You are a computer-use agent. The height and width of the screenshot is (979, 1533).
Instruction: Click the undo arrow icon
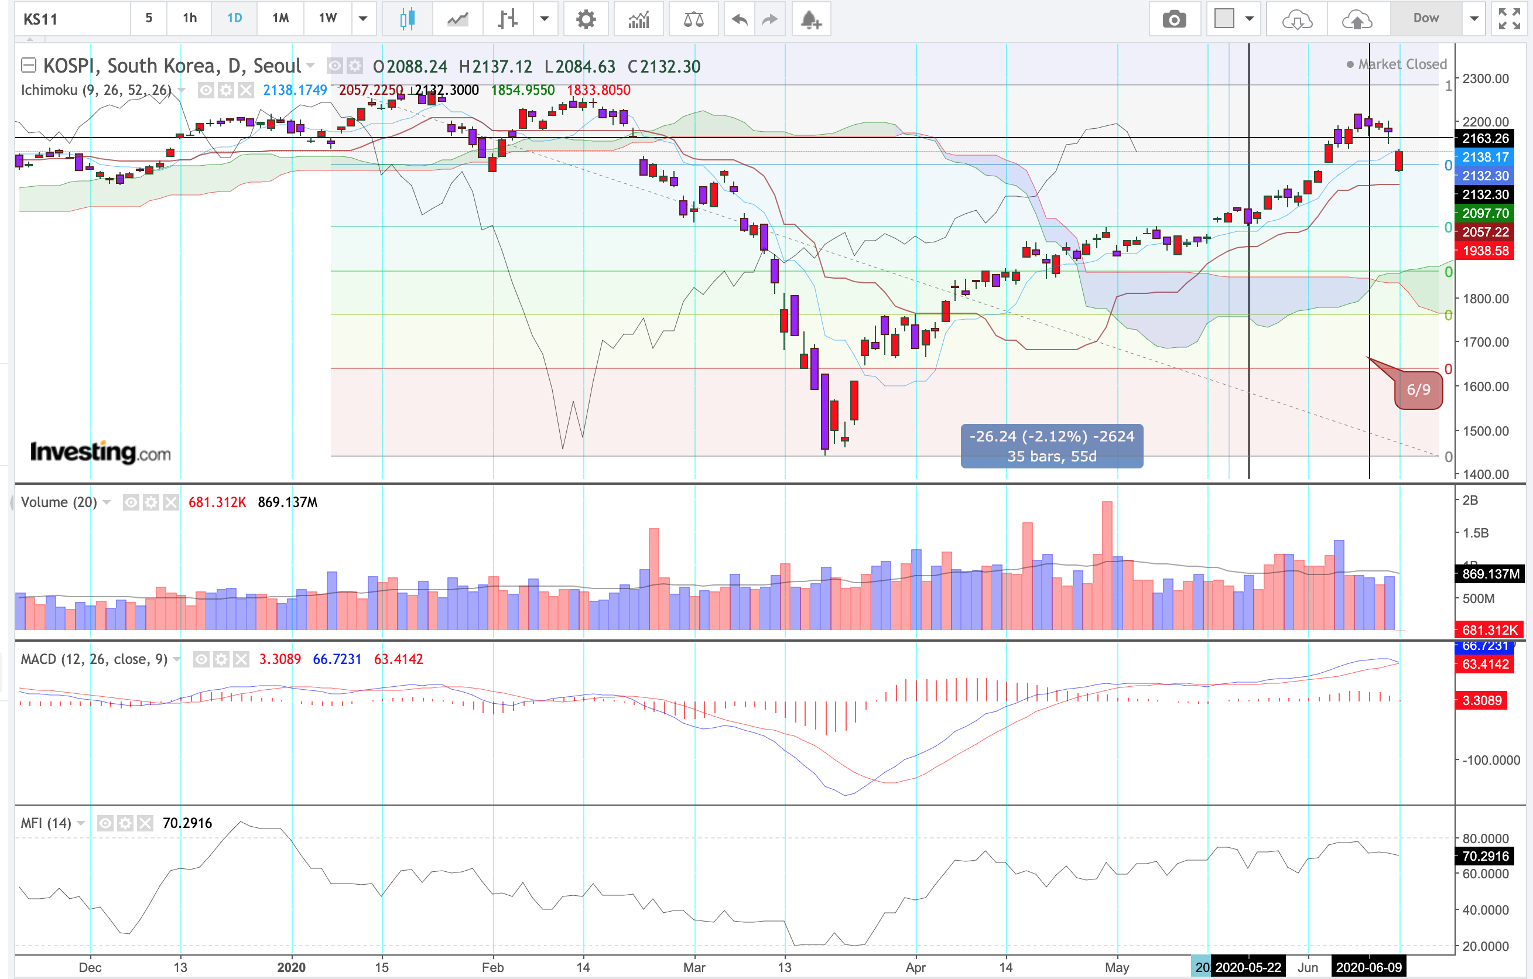[739, 19]
